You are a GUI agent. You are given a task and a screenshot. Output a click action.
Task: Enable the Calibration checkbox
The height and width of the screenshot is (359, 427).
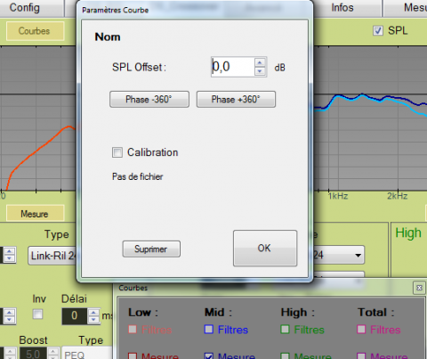point(117,152)
